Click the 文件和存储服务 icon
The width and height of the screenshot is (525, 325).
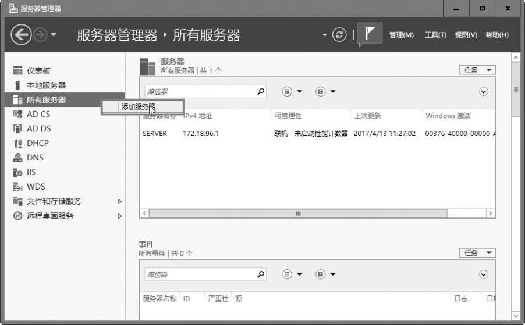point(17,201)
